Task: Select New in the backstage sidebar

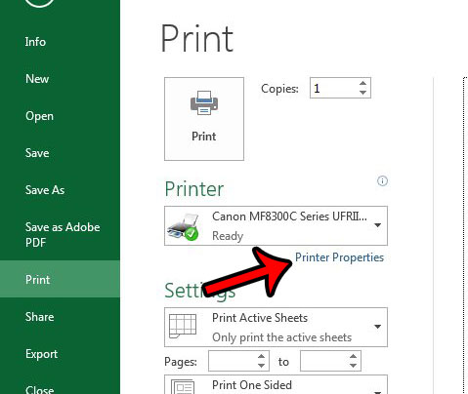Action: (x=37, y=79)
